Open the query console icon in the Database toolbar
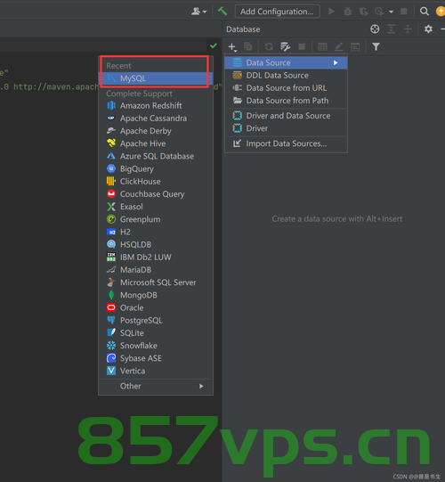445x482 pixels. (355, 47)
